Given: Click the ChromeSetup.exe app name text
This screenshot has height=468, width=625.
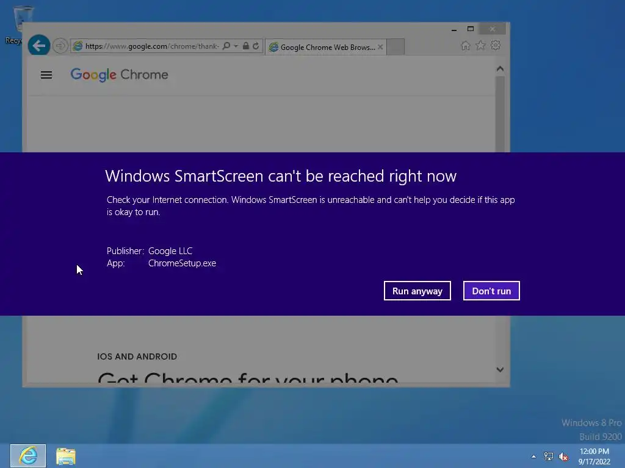Looking at the screenshot, I should [182, 263].
